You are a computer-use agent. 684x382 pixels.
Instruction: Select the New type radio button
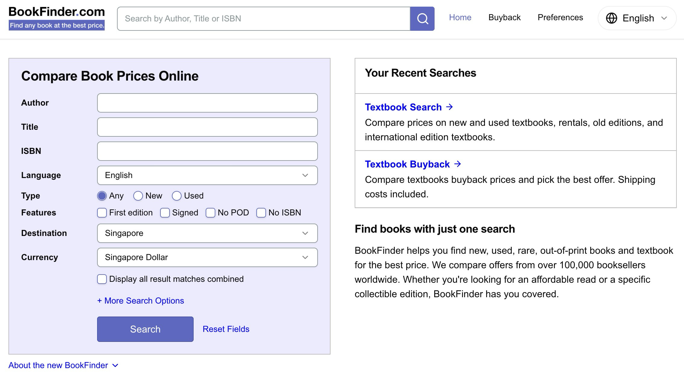(138, 196)
